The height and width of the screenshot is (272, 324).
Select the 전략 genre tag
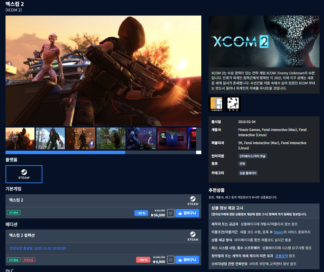(243, 164)
